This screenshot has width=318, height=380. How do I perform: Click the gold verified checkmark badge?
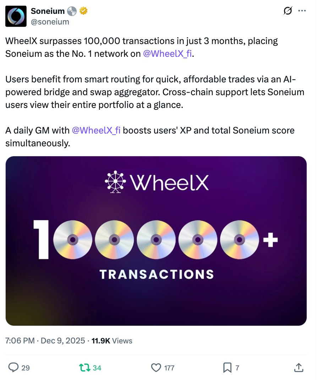coord(83,11)
